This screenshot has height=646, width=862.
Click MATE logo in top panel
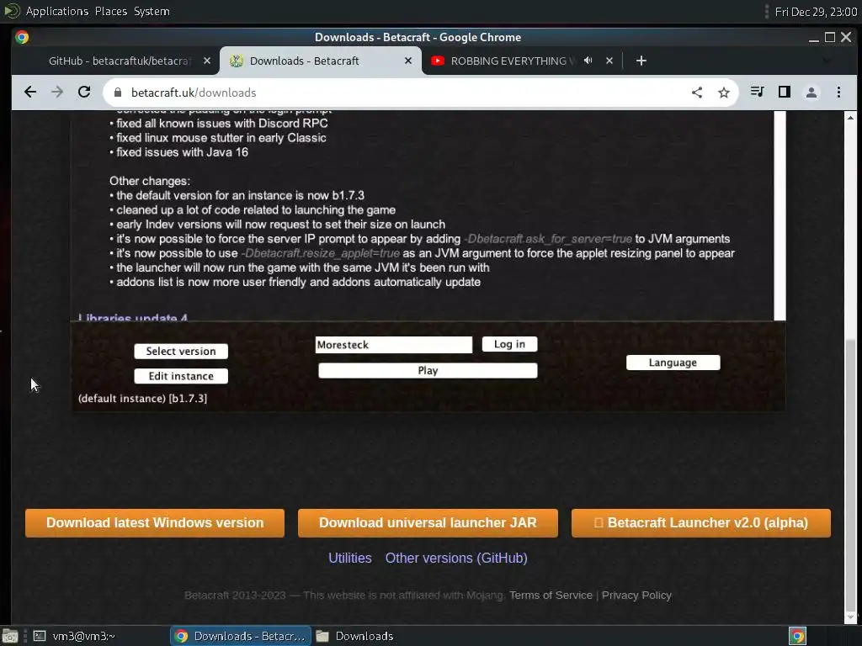[x=12, y=11]
